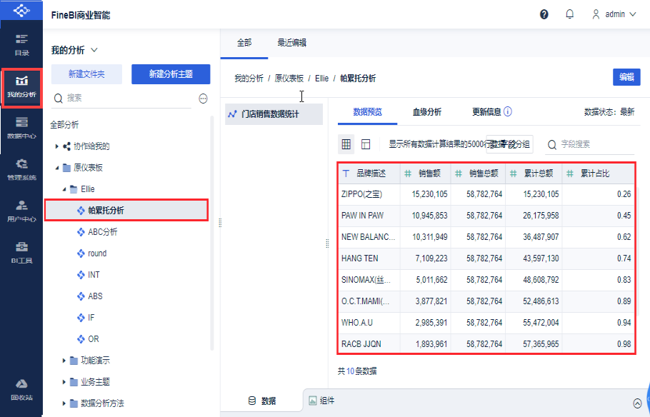Image resolution: width=650 pixels, height=417 pixels.
Task: Open the 我的分析 dropdown chevron
Action: pos(94,50)
